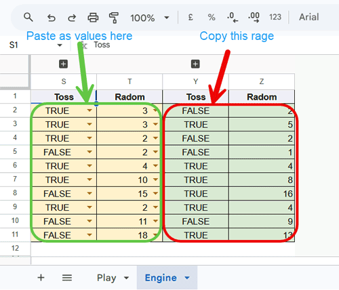
Task: Redo the last action
Action: [72, 18]
